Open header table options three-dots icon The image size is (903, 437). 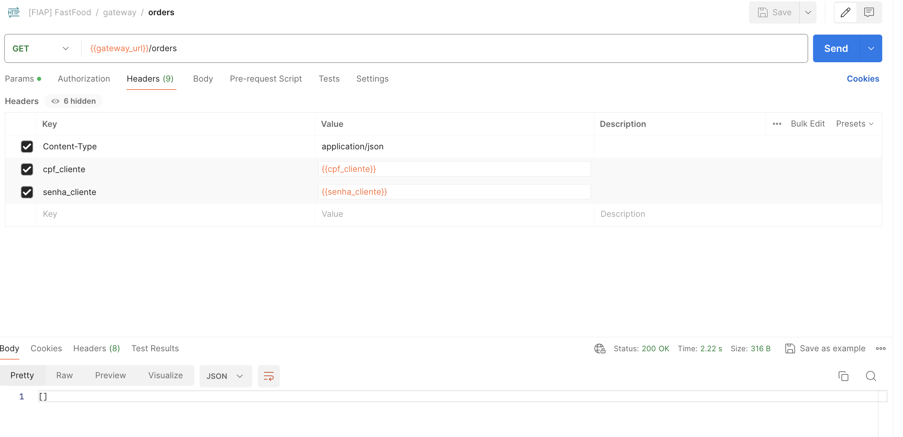(777, 124)
